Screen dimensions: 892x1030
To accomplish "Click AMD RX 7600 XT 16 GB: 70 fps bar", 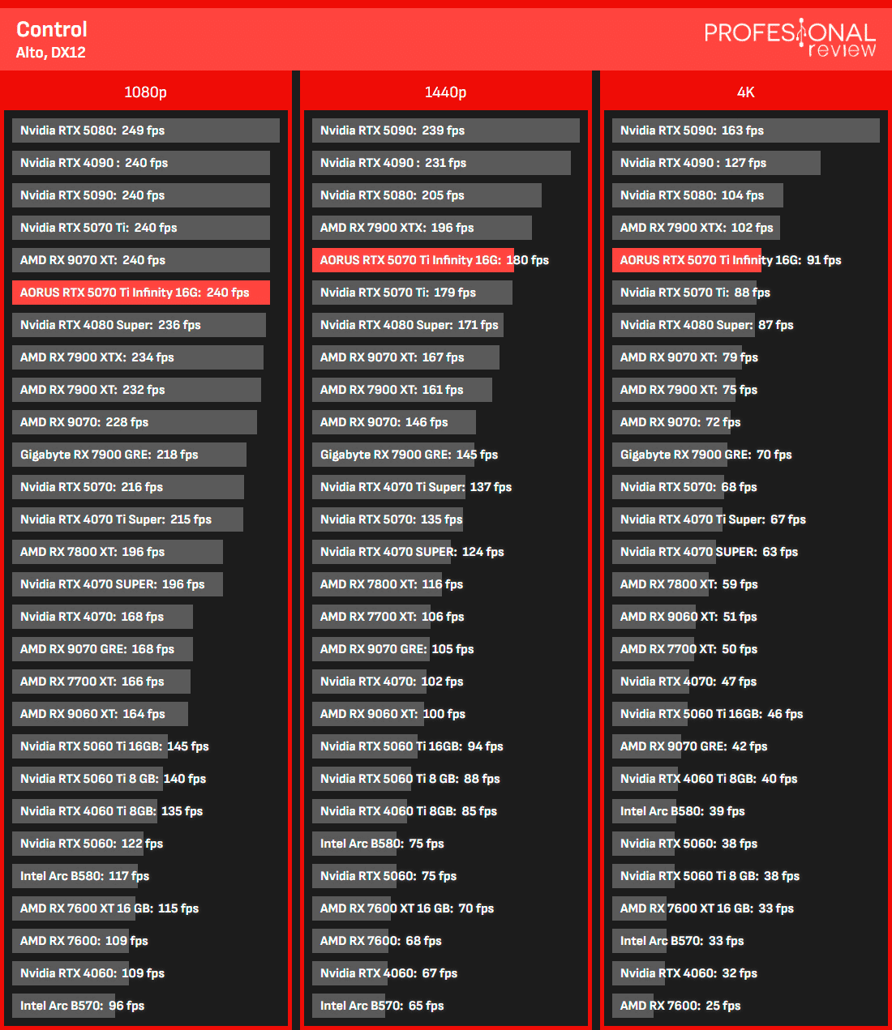I will click(x=351, y=908).
